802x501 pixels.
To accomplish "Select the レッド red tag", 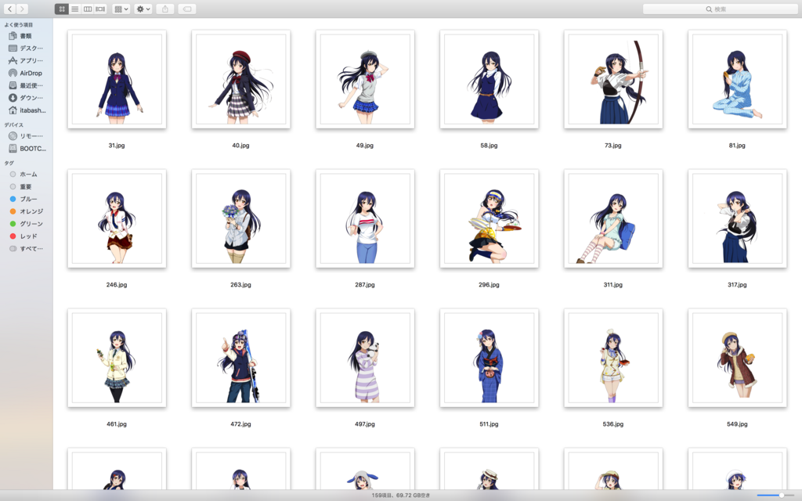I will (26, 236).
